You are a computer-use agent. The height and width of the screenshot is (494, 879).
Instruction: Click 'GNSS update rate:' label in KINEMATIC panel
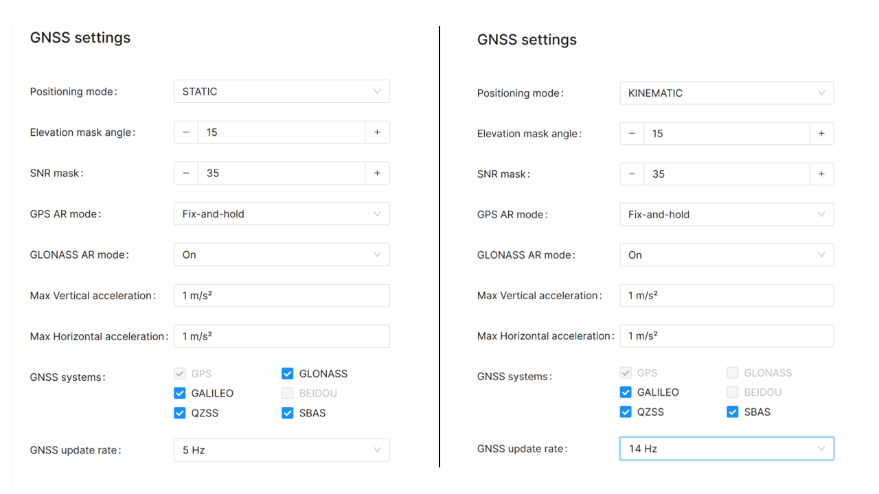coord(523,449)
